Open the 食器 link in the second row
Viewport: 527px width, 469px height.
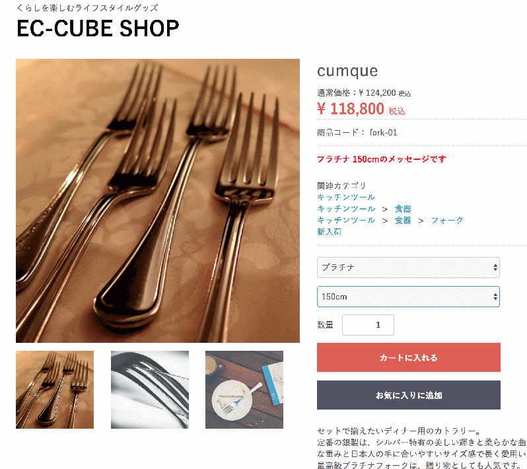tap(403, 209)
